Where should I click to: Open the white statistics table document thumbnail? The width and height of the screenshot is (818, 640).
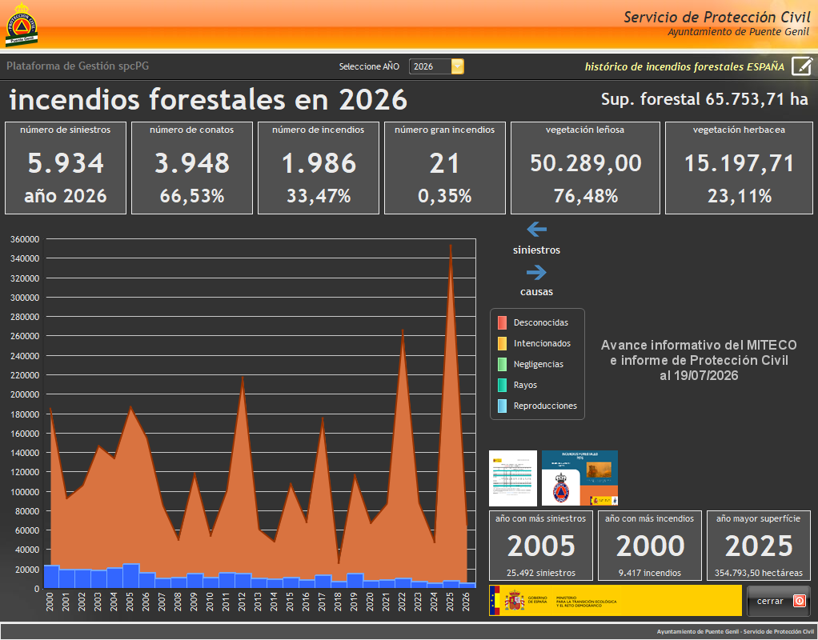pyautogui.click(x=513, y=478)
